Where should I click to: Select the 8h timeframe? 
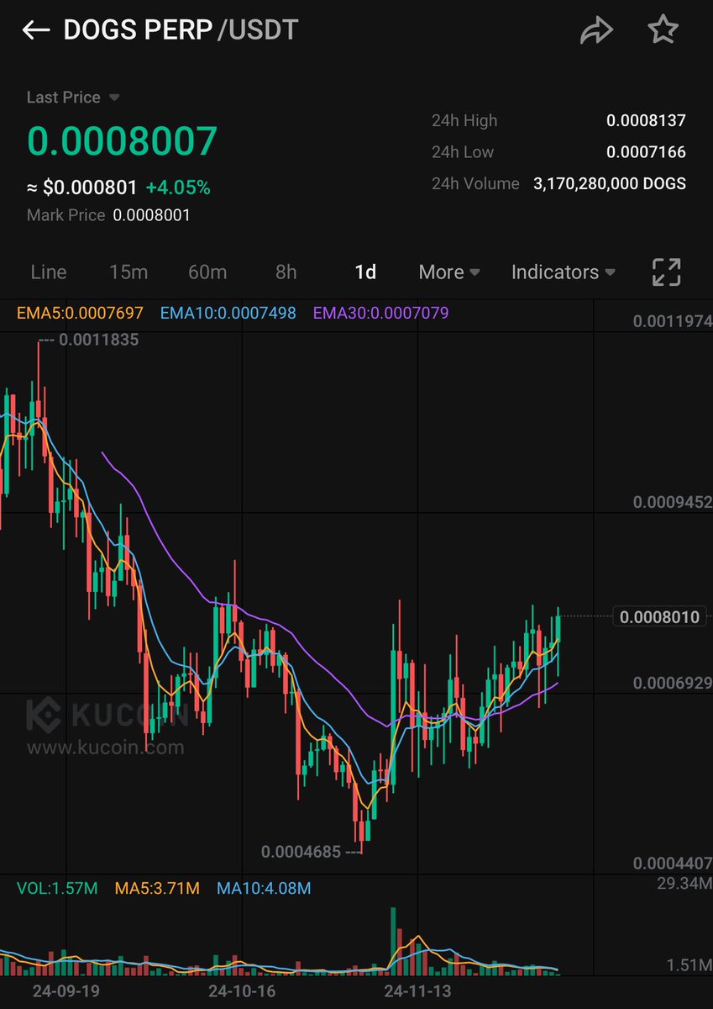coord(286,272)
